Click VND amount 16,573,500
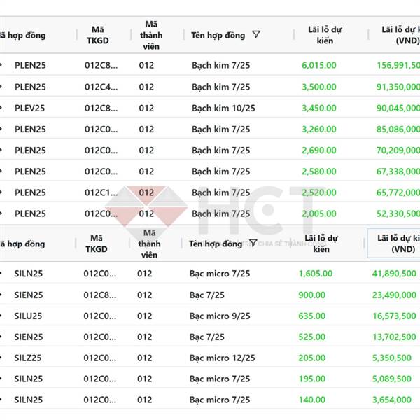 click(x=394, y=316)
